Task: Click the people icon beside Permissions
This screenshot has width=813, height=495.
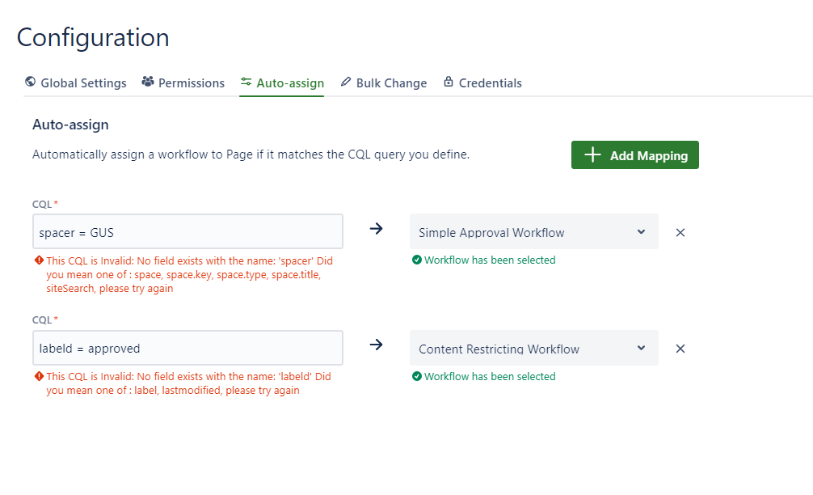Action: point(148,82)
